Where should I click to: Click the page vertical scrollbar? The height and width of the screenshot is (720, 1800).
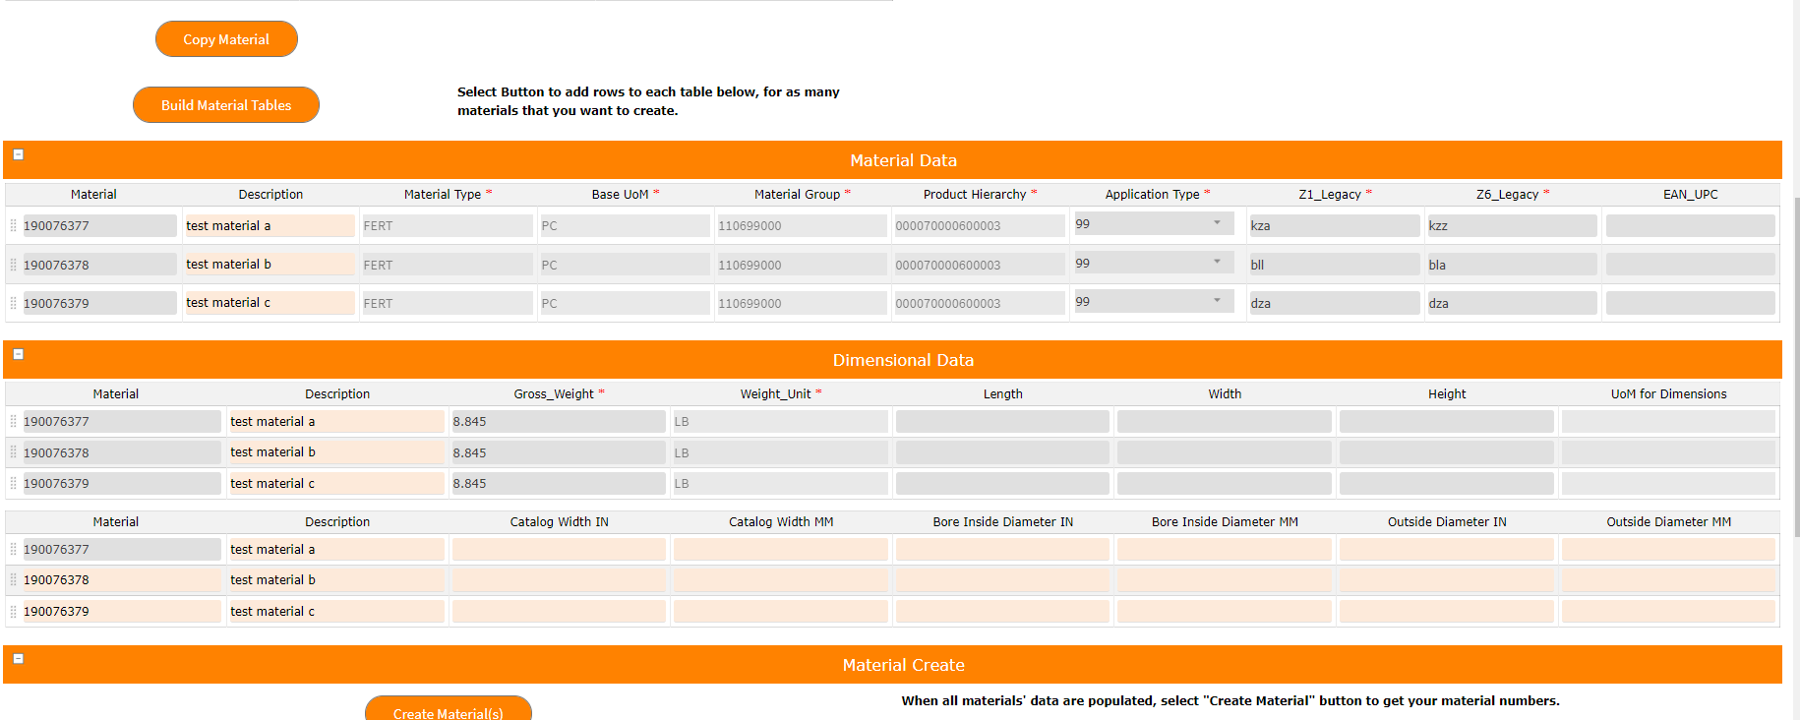(1796, 366)
